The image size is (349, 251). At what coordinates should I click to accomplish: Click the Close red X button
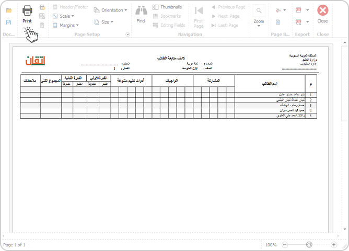tap(322, 10)
